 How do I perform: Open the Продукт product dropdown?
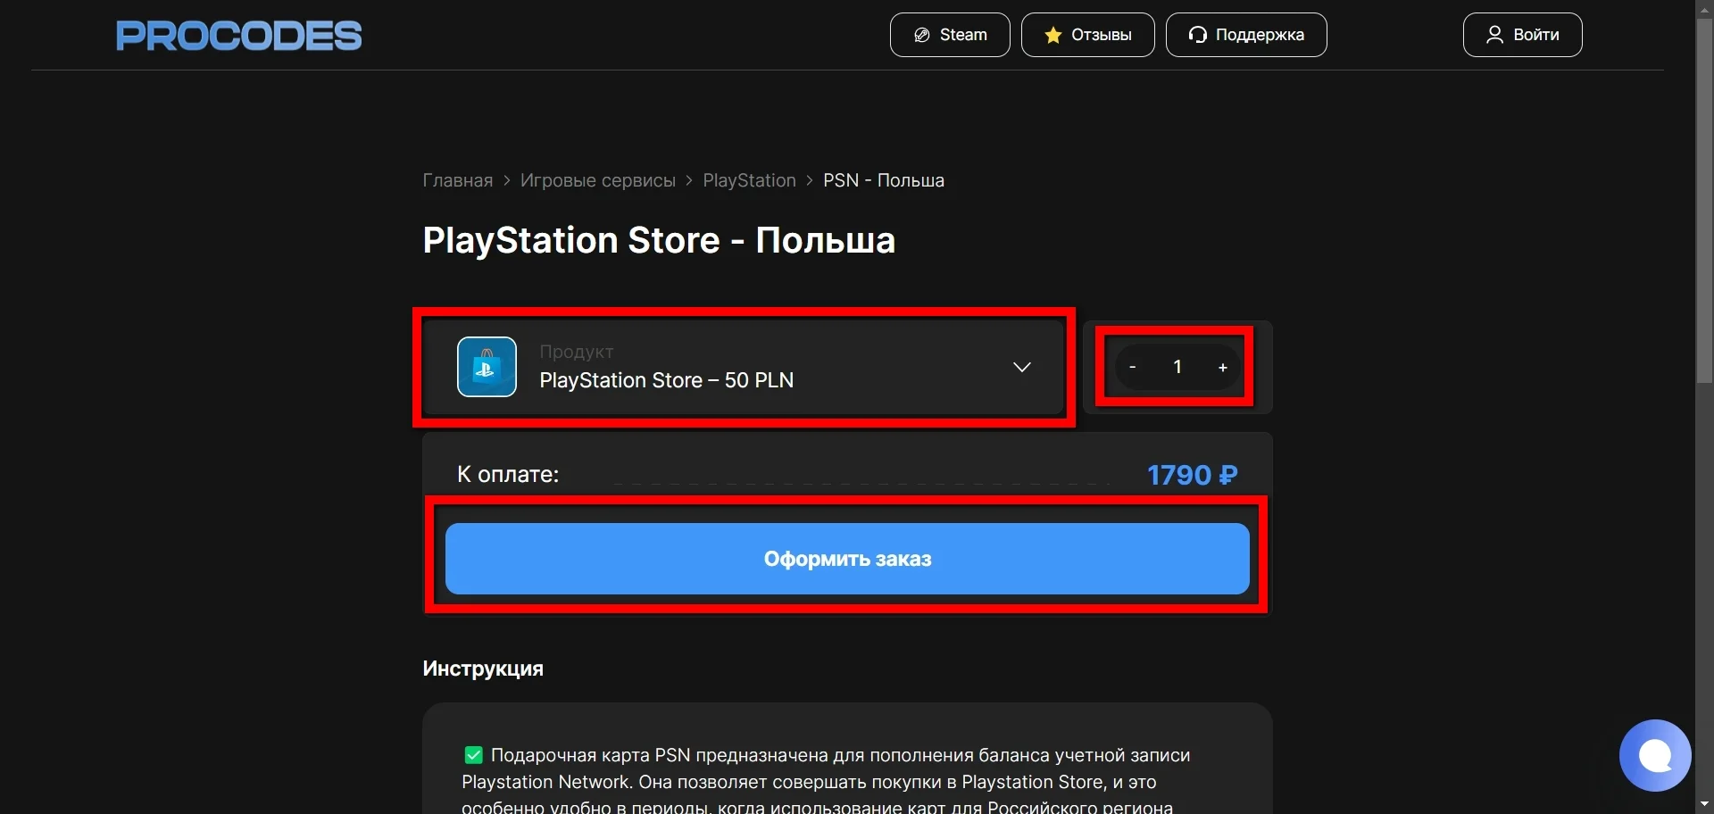(744, 367)
